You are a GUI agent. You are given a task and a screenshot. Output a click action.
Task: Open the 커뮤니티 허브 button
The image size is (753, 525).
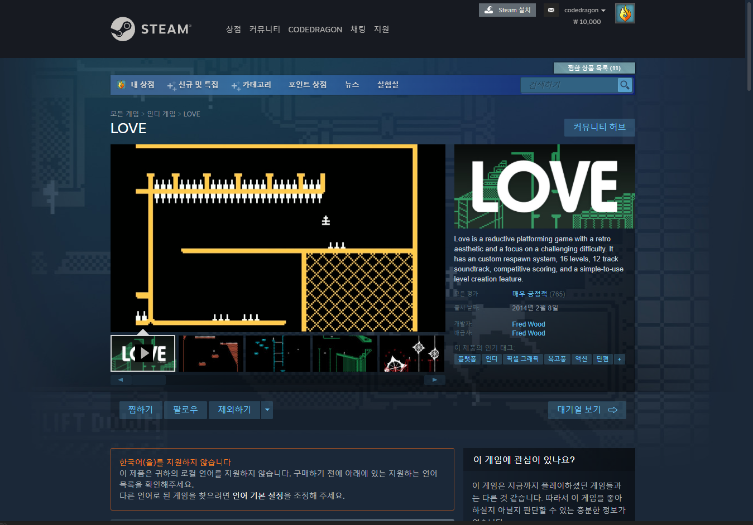click(x=599, y=127)
